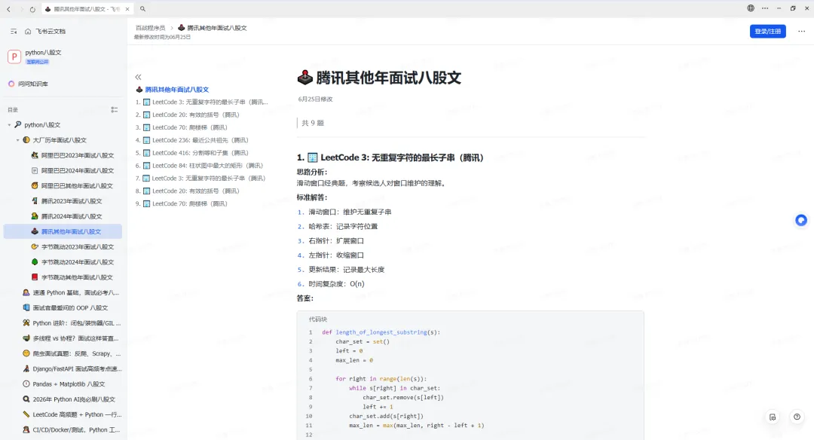Select the 腾讯其他年面试八股文 browser tab
814x440 pixels.
coord(87,9)
